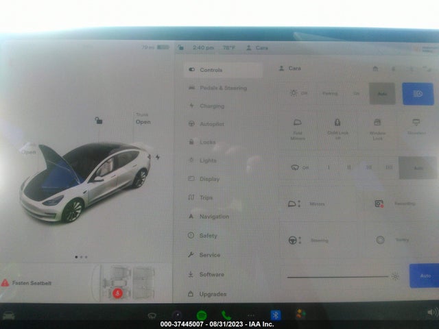Toggle Fold Mirrors
Viewport: 439px width, 329px height.
298,129
